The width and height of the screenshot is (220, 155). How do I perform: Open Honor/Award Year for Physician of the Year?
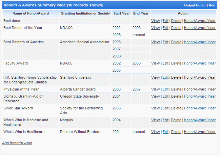pos(200,89)
